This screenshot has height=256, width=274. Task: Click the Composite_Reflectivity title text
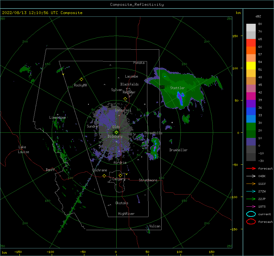click(x=137, y=5)
